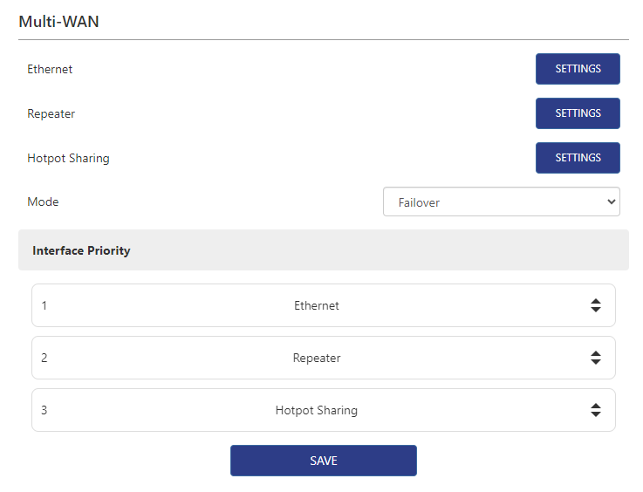This screenshot has height=492, width=643.
Task: Click the Interface Priority section header
Action: [81, 250]
